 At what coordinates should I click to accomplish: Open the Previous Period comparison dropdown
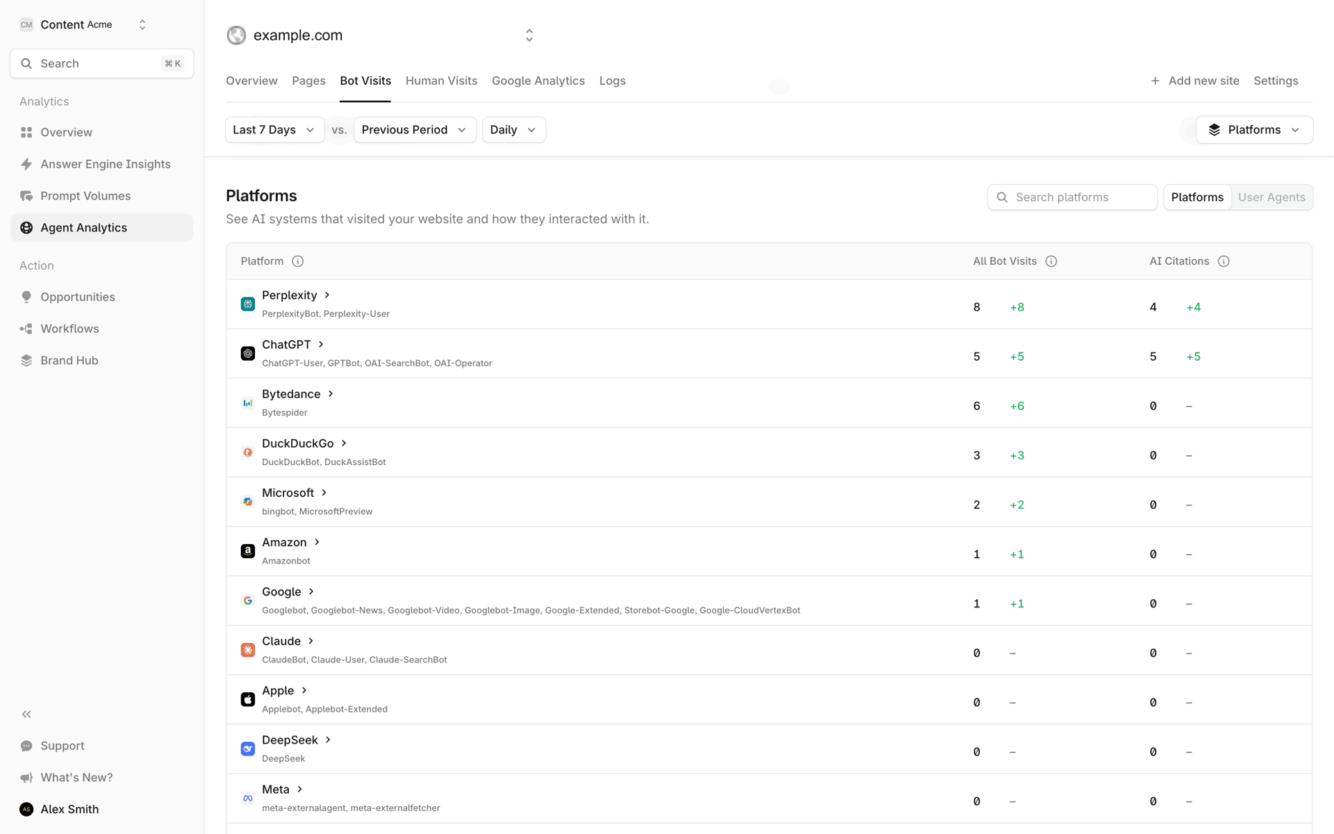[415, 130]
